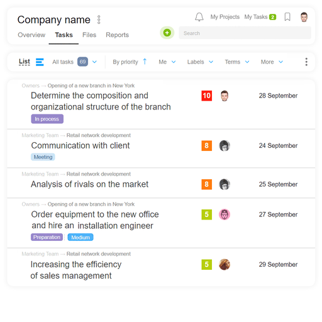Open the notifications bell
This screenshot has width=322, height=322.
[x=199, y=17]
